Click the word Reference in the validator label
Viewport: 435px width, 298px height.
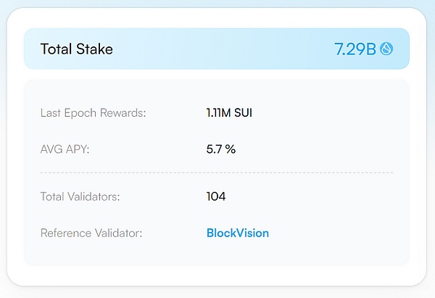[x=66, y=233]
